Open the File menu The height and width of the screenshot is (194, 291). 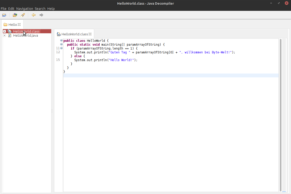pos(4,9)
